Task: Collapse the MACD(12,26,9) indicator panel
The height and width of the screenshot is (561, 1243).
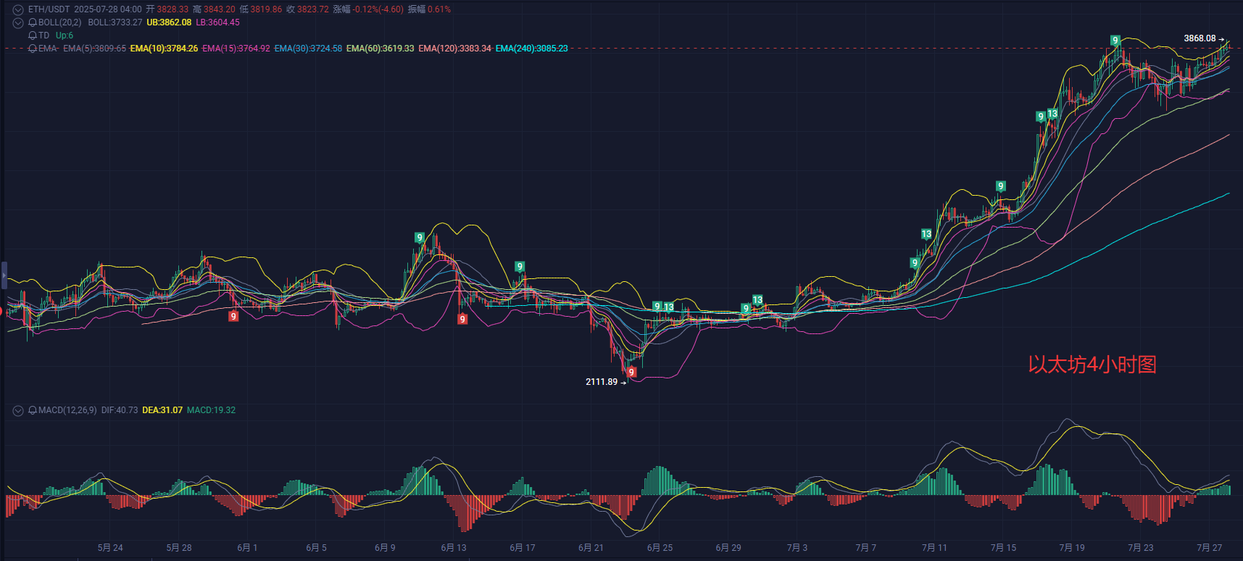Action: coord(18,410)
